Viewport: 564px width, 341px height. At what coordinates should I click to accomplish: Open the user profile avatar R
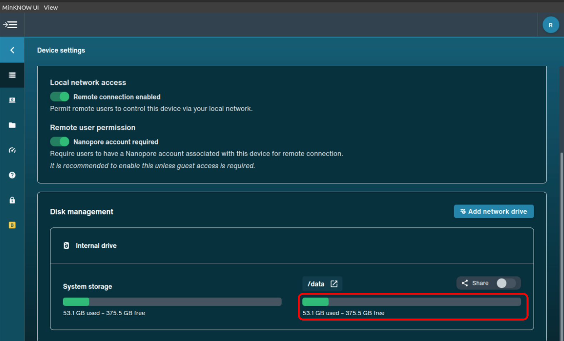tap(550, 25)
